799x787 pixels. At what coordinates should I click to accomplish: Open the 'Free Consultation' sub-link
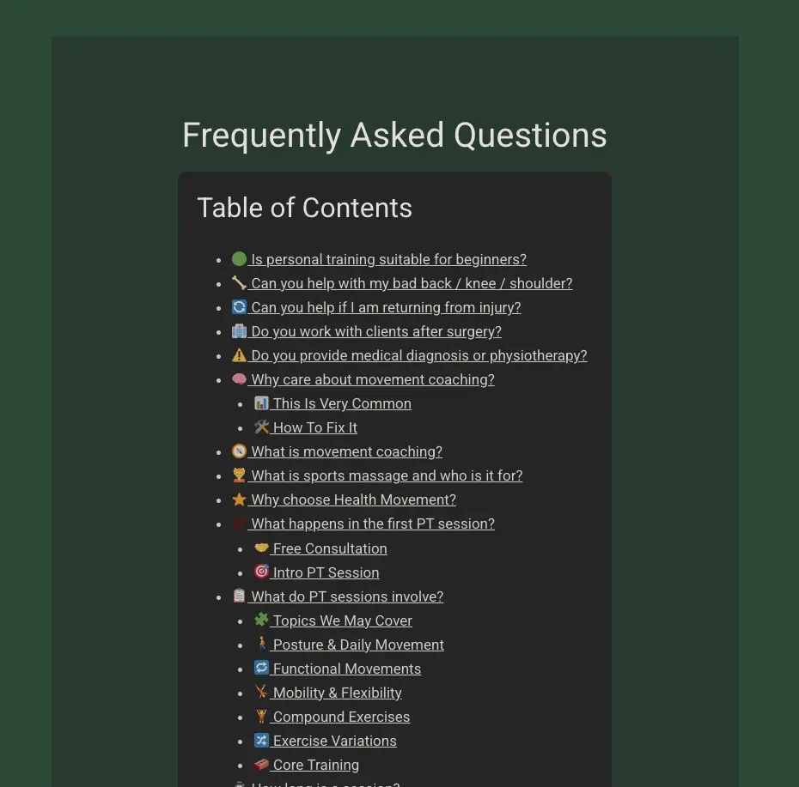(x=330, y=548)
